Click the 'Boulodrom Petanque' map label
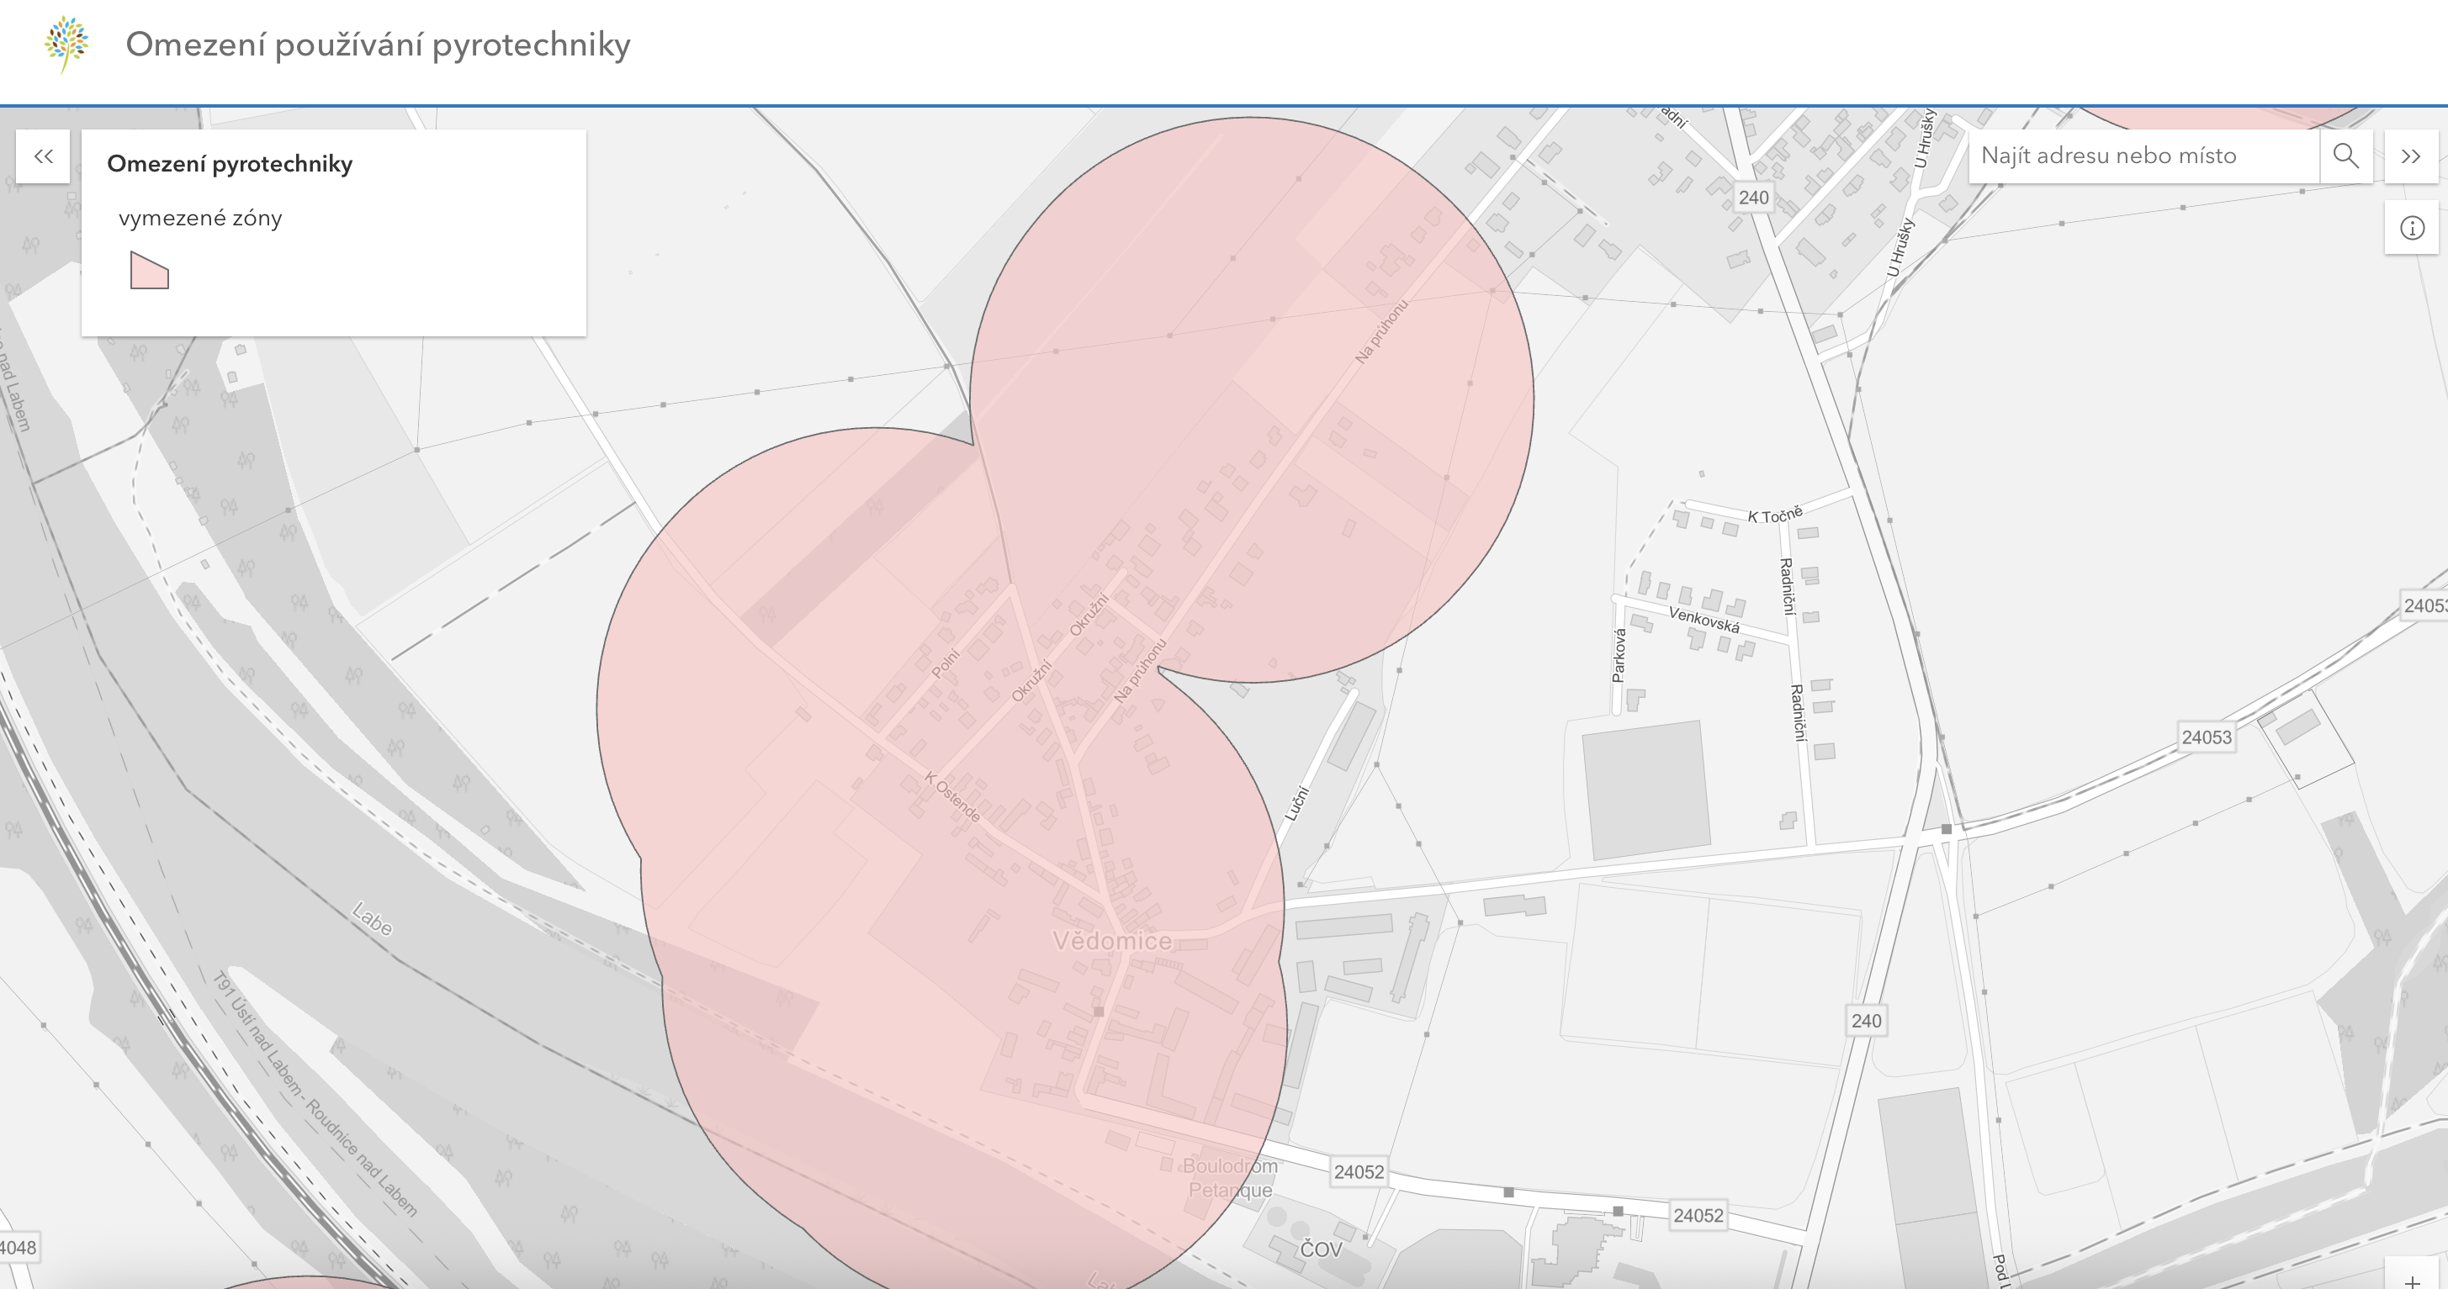The height and width of the screenshot is (1289, 2448). (1230, 1178)
